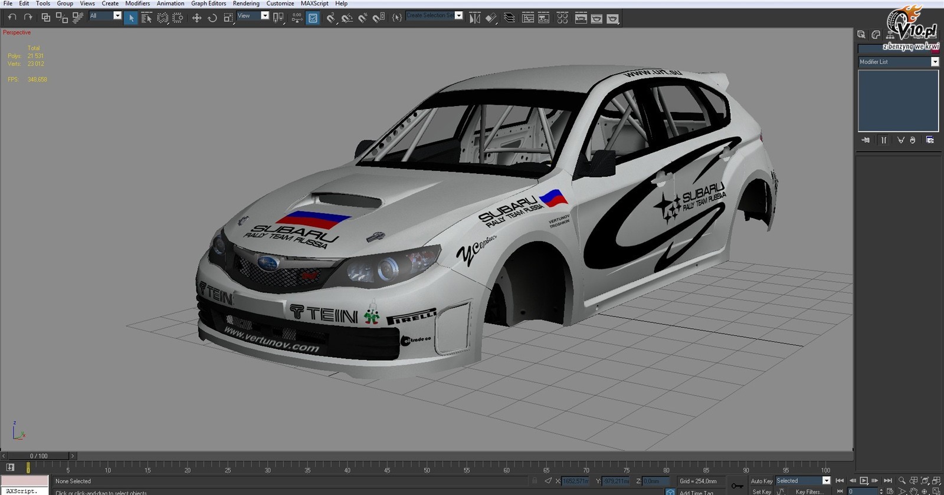The width and height of the screenshot is (944, 495).
Task: Click the Mirror tool icon
Action: (x=474, y=18)
